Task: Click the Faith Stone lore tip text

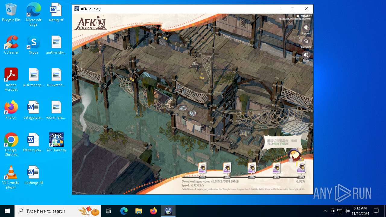Action: click(243, 189)
